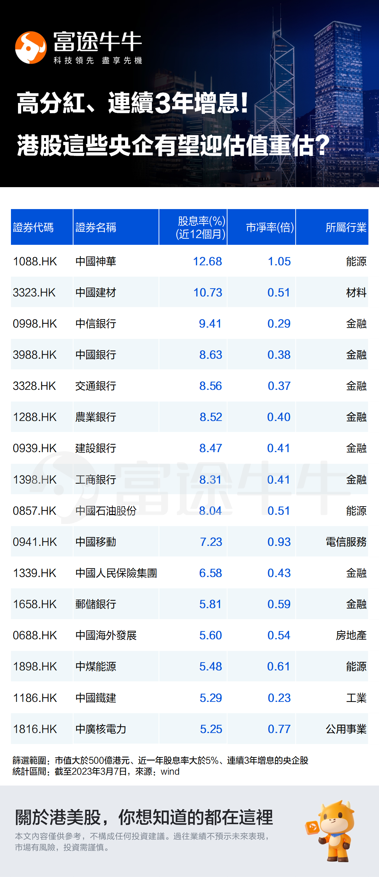This screenshot has width=379, height=877.
Task: Click the 富途牛牛 brand name text
Action: pos(98,42)
